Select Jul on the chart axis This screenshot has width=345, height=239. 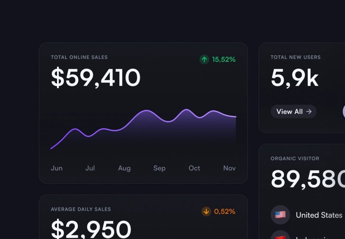click(90, 168)
